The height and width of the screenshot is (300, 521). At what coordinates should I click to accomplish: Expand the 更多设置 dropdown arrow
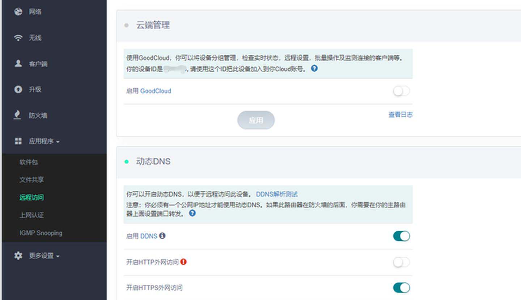click(58, 256)
